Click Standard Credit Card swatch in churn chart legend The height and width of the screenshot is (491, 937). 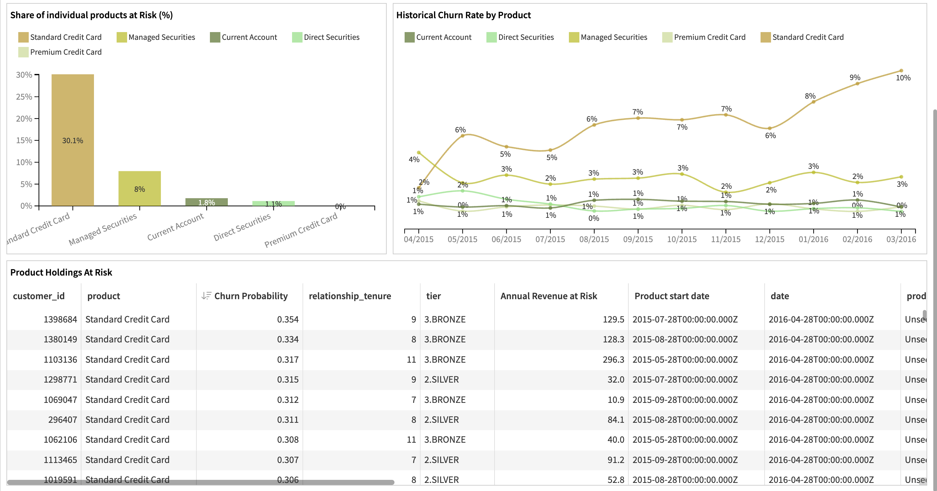[x=764, y=37]
